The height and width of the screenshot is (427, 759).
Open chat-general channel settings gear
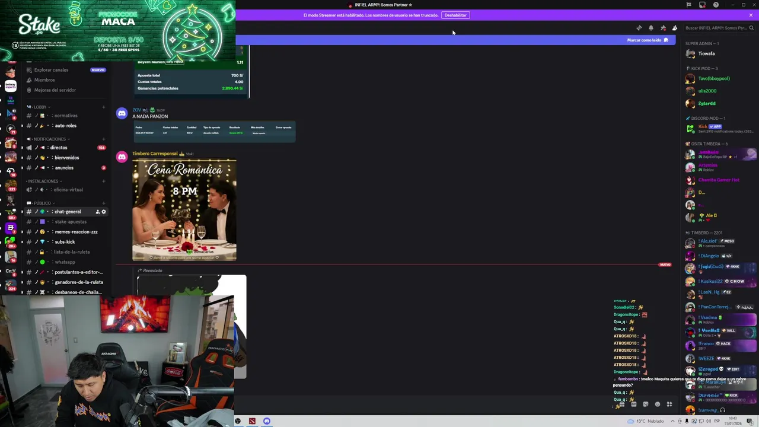pos(104,212)
